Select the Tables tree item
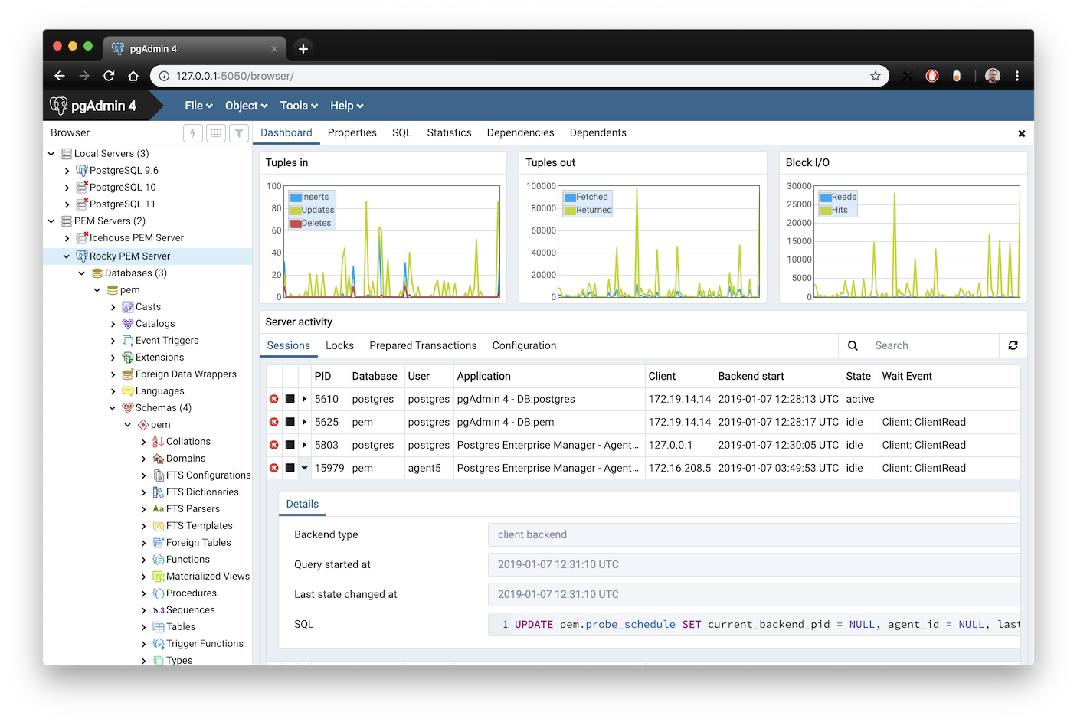This screenshot has width=1077, height=722. [181, 627]
